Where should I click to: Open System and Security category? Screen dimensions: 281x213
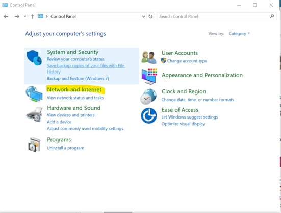click(72, 52)
